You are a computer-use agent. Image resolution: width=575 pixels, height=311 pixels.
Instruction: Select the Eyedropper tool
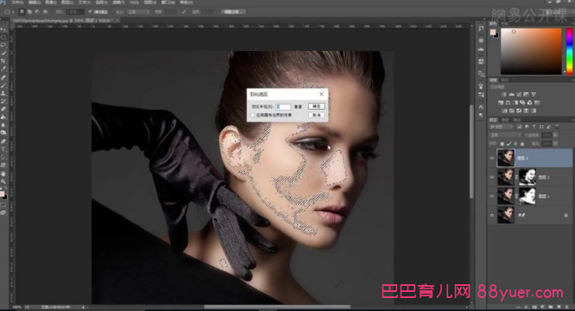pyautogui.click(x=3, y=68)
